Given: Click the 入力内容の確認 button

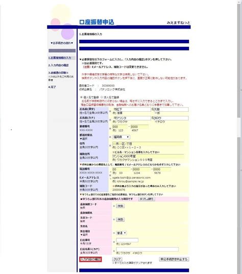Looking at the screenshot, I should coord(90,259).
